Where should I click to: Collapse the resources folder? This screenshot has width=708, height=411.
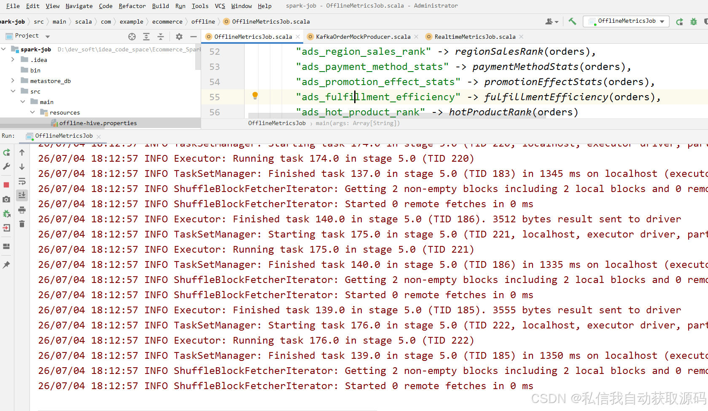32,112
